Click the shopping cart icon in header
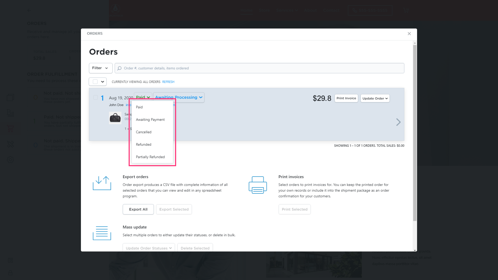Image resolution: width=498 pixels, height=280 pixels. pos(406,10)
